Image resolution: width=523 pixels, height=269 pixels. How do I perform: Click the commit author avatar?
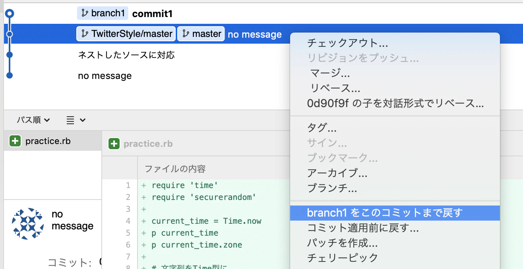[28, 224]
